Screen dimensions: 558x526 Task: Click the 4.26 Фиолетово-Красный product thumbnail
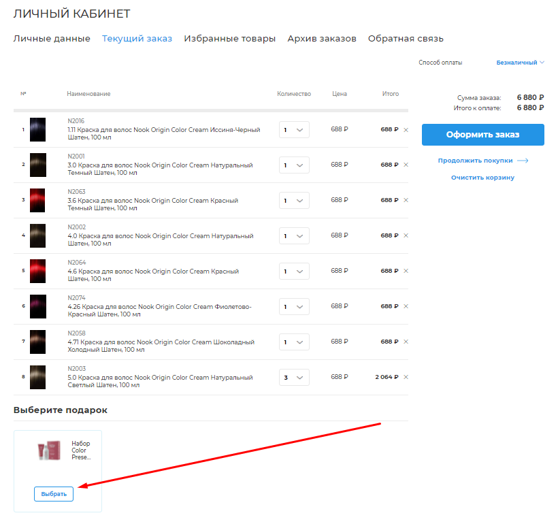(37, 306)
